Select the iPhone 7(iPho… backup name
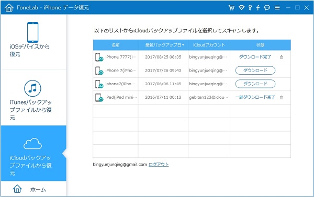Screen dimensions: 314x197 pyautogui.click(x=121, y=71)
